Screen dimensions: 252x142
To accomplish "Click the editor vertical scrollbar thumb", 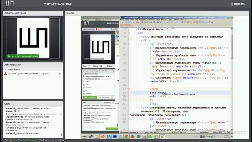I will 232,47.
